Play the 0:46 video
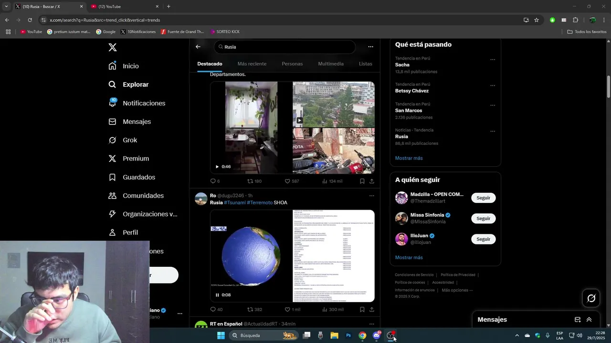Image resolution: width=611 pixels, height=343 pixels. click(217, 167)
